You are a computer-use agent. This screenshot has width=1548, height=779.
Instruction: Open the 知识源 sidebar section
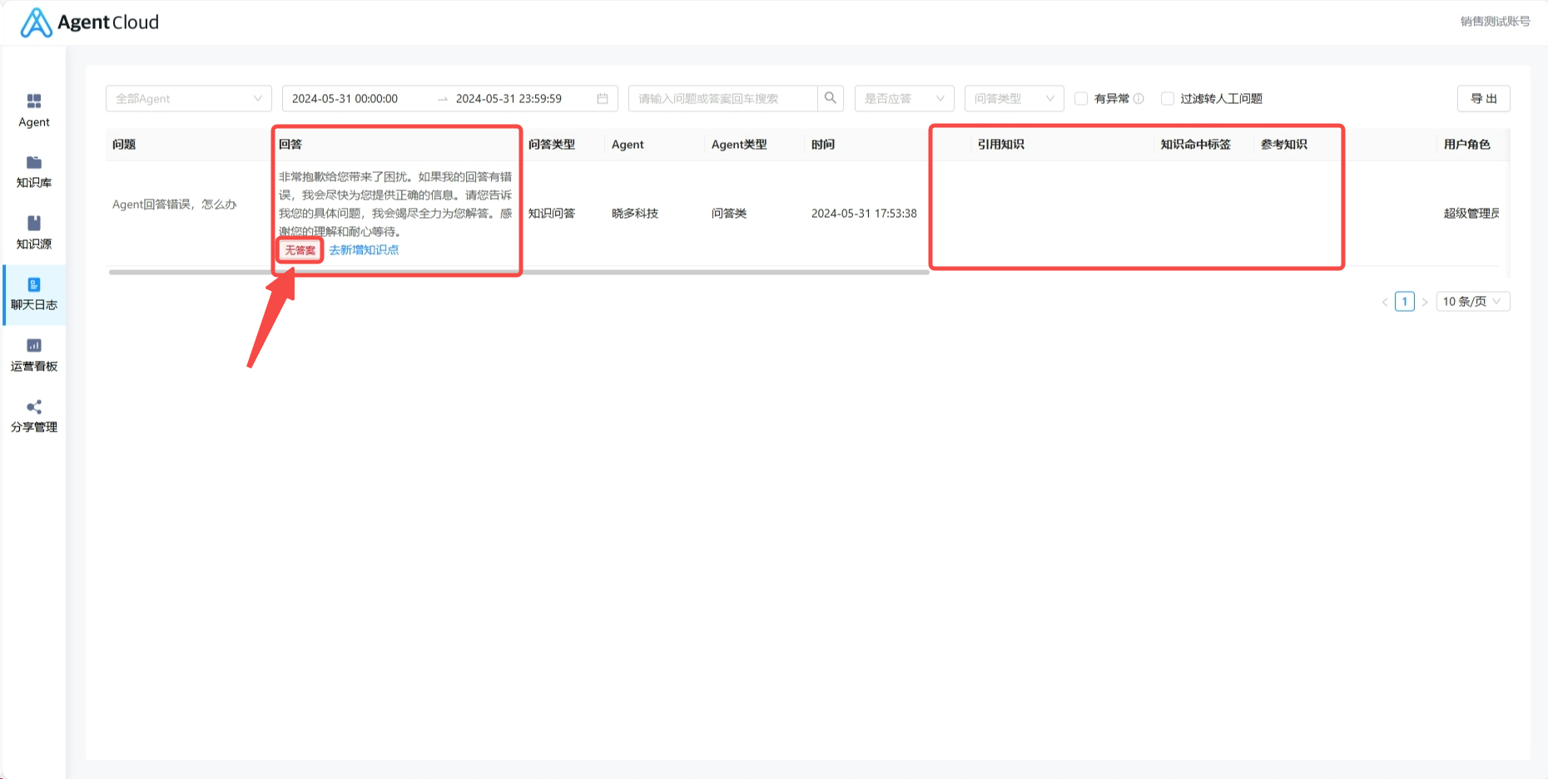pyautogui.click(x=34, y=233)
